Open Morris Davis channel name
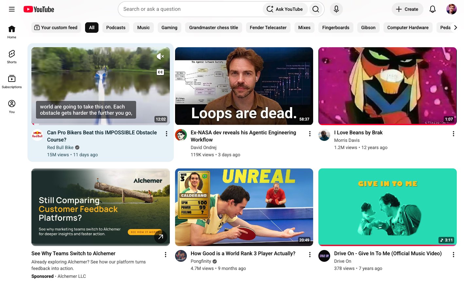 click(347, 140)
